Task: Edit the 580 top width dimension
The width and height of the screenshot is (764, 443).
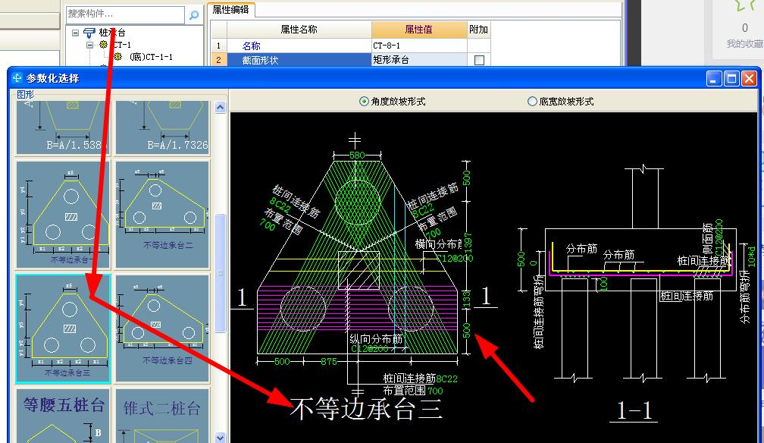Action: click(357, 156)
